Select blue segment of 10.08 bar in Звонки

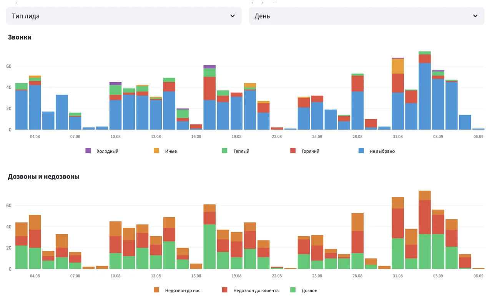click(116, 115)
